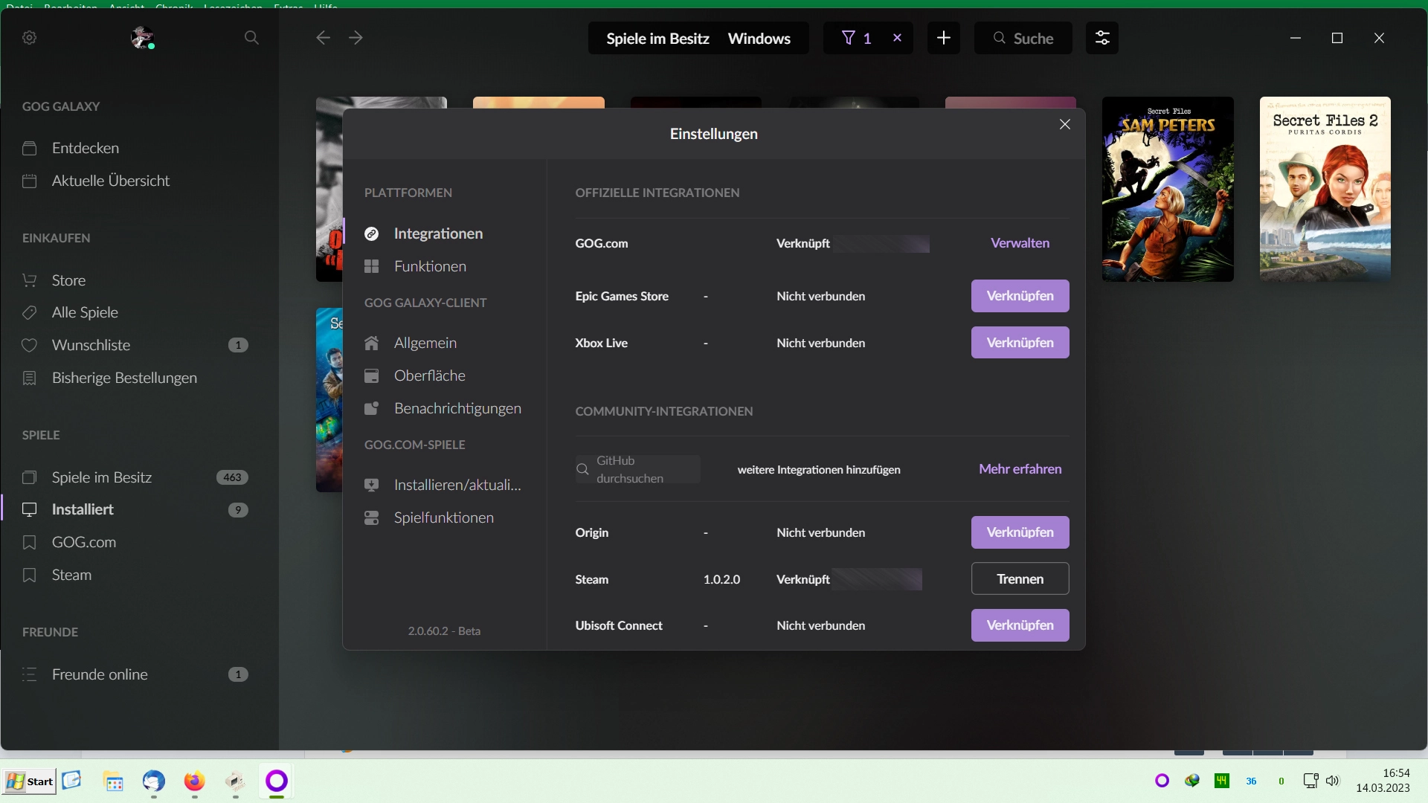Open the Secret Files 2 game cover
The image size is (1428, 803).
coord(1325,189)
